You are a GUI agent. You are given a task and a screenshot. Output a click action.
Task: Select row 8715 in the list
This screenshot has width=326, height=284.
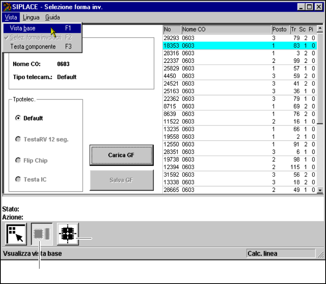click(x=240, y=106)
